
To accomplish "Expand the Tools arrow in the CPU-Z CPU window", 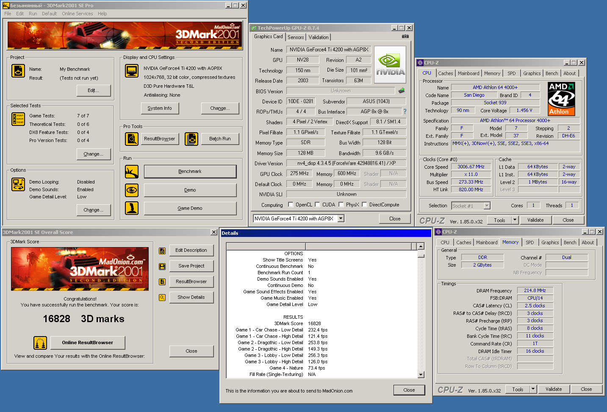I will [515, 220].
